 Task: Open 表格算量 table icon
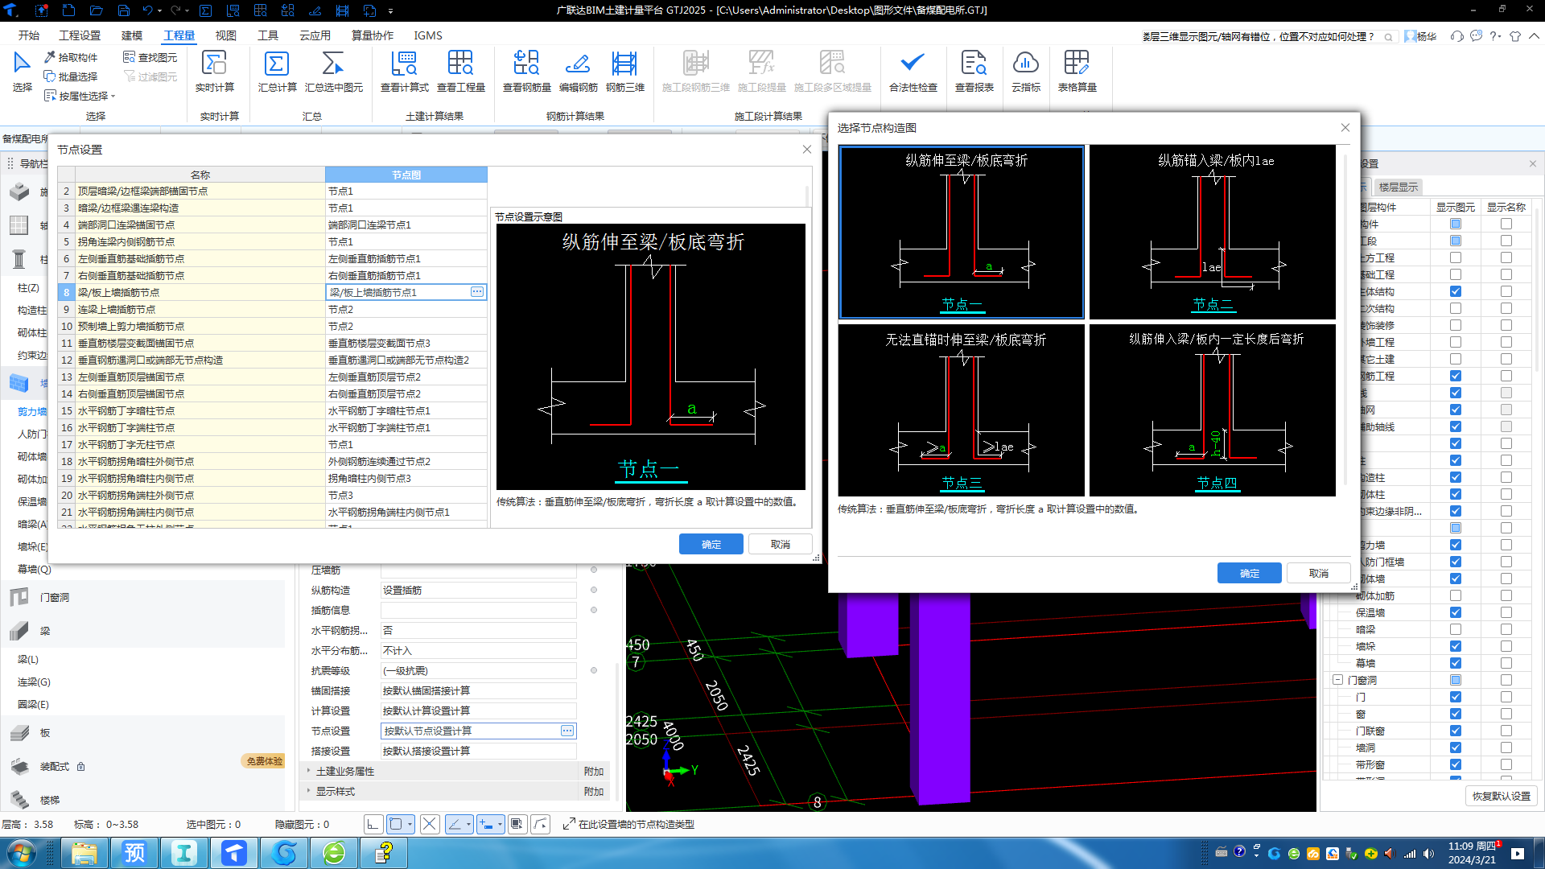tap(1077, 64)
